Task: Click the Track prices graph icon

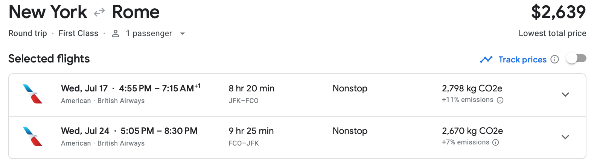Action: (486, 59)
